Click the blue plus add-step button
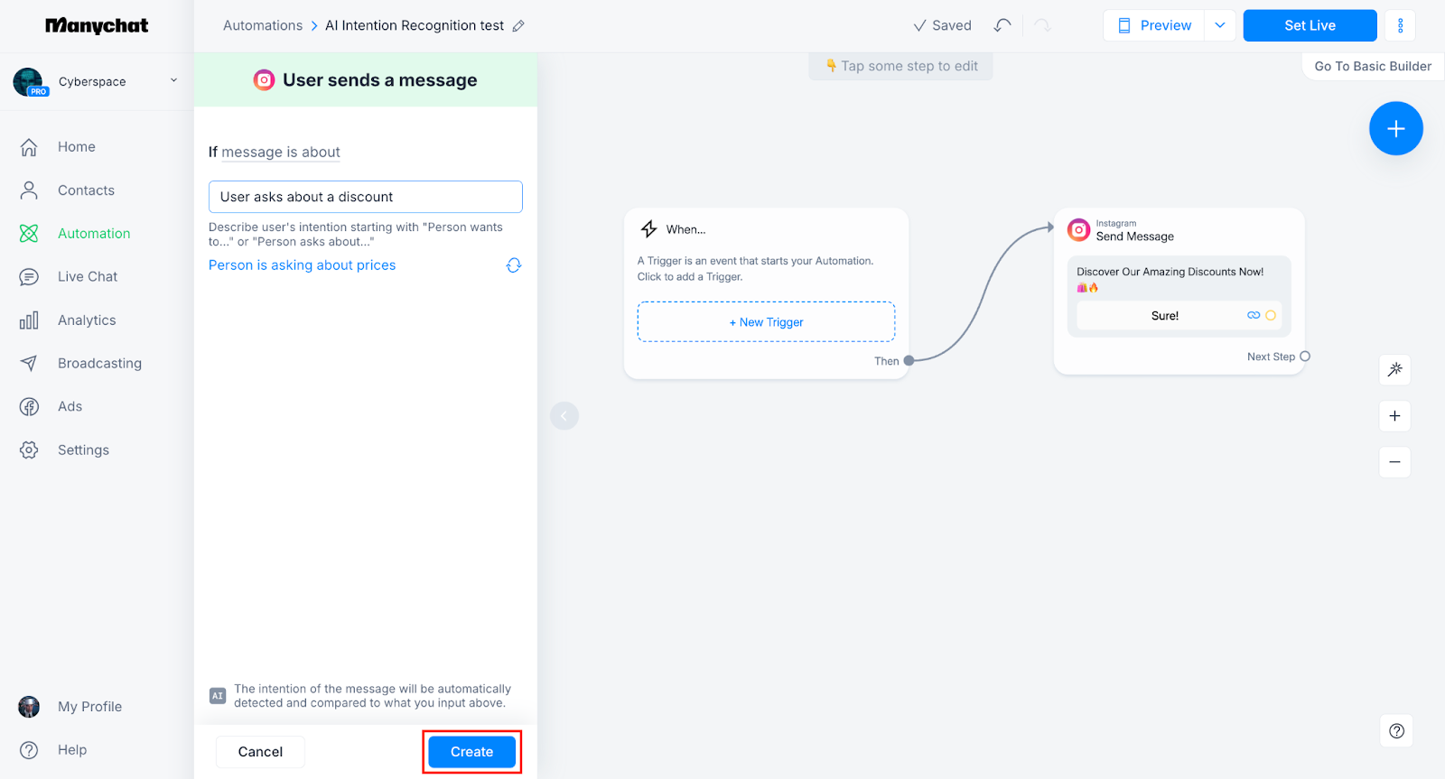Screen dimensions: 1445x779 coord(1395,129)
